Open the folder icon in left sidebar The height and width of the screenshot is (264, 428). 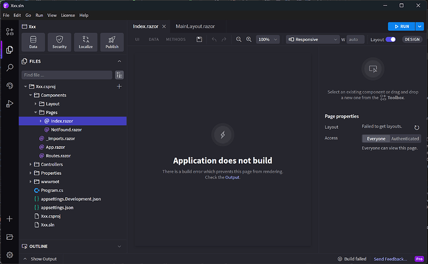[9, 237]
